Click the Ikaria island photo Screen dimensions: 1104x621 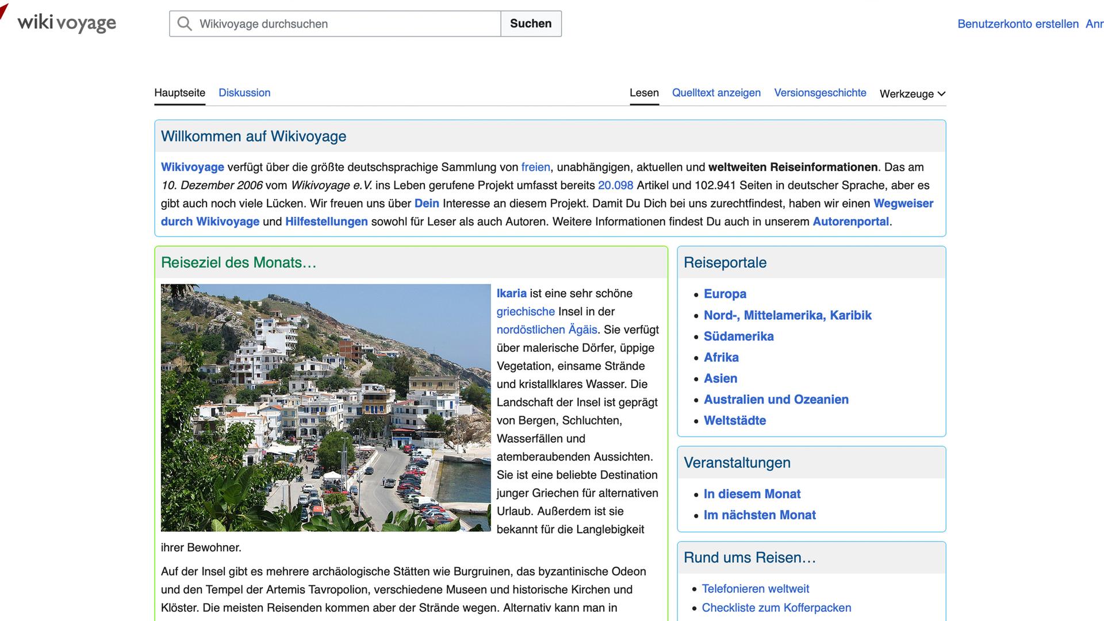tap(325, 407)
